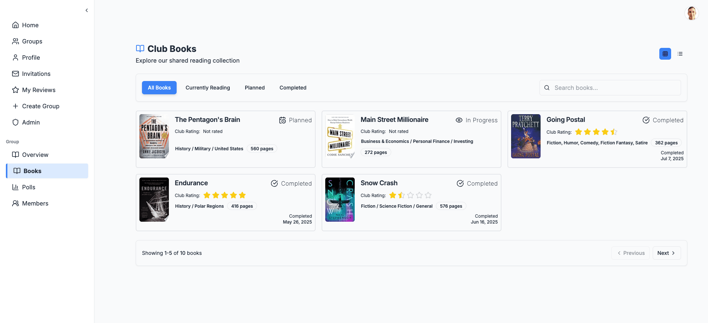The width and height of the screenshot is (708, 323).
Task: Select the Completed filter tab
Action: [x=293, y=88]
